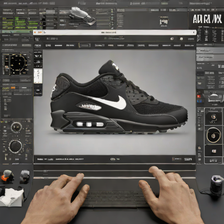Pick the orange swatch in the left panel
Image resolution: width=224 pixels, height=224 pixels.
pos(13,88)
